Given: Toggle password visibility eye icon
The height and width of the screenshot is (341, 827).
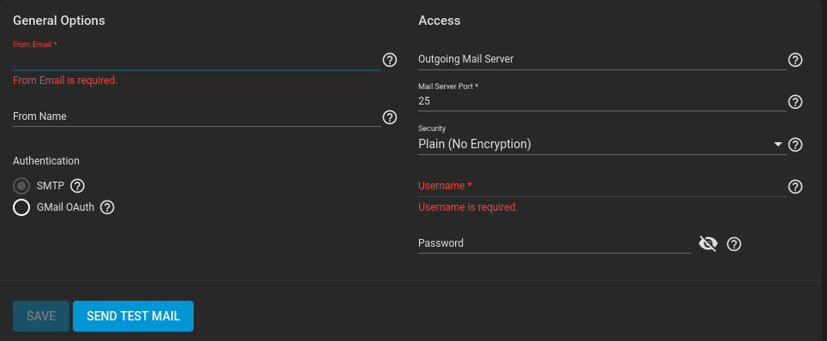Looking at the screenshot, I should 708,243.
